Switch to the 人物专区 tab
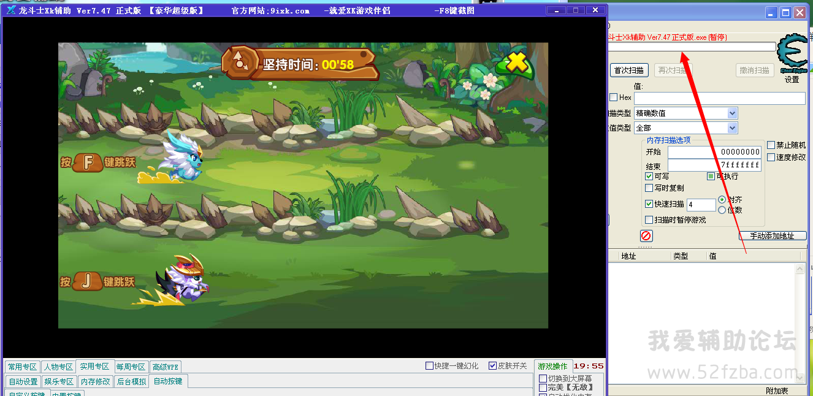The width and height of the screenshot is (813, 396). (x=58, y=367)
